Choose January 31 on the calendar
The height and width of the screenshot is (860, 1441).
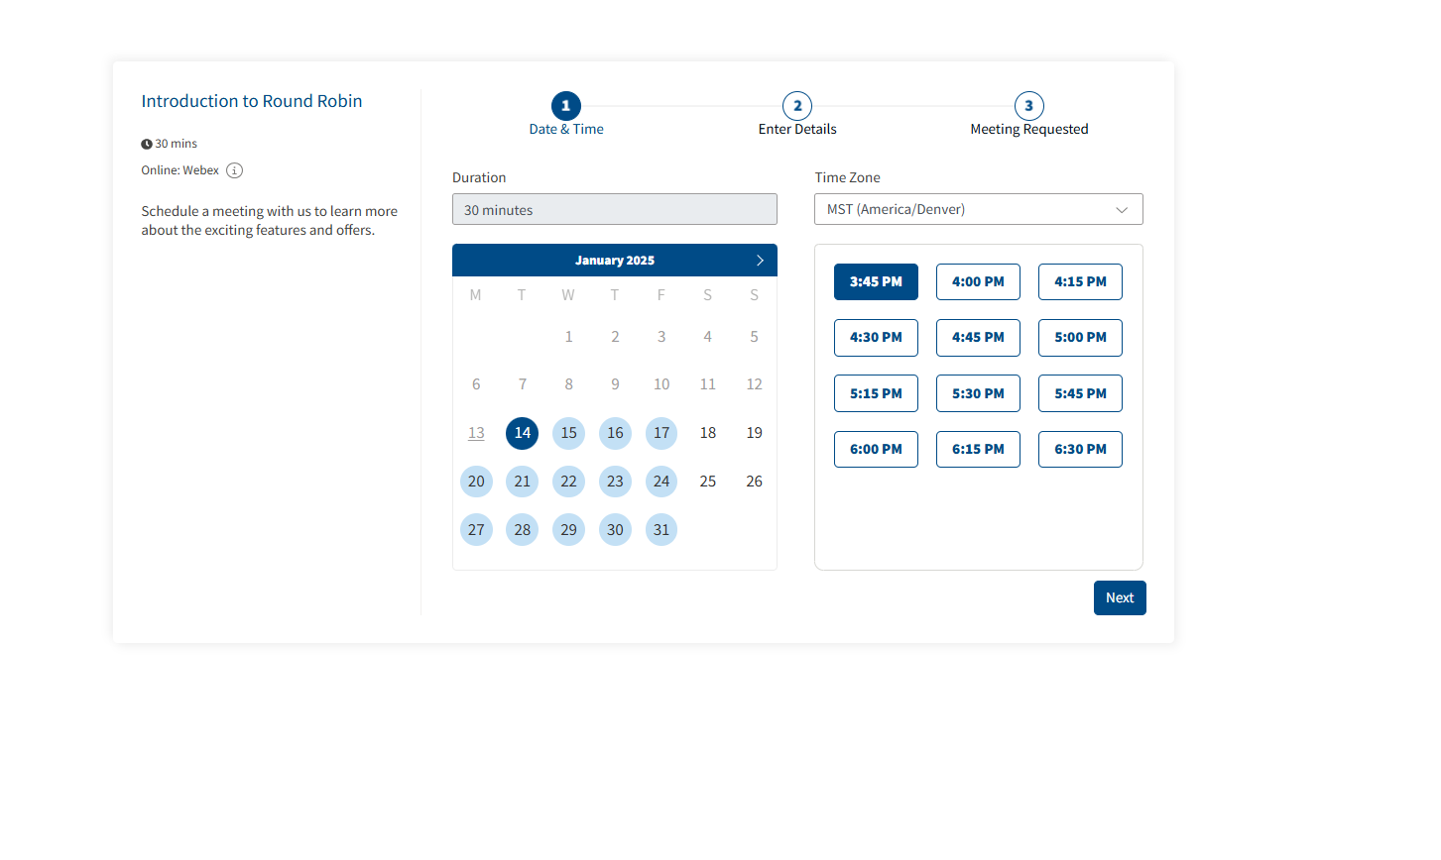[x=661, y=530]
